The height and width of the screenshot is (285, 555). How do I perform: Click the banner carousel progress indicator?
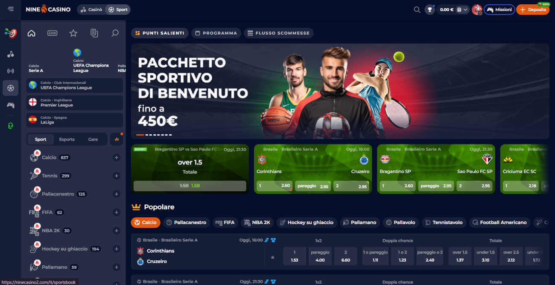pyautogui.click(x=154, y=135)
